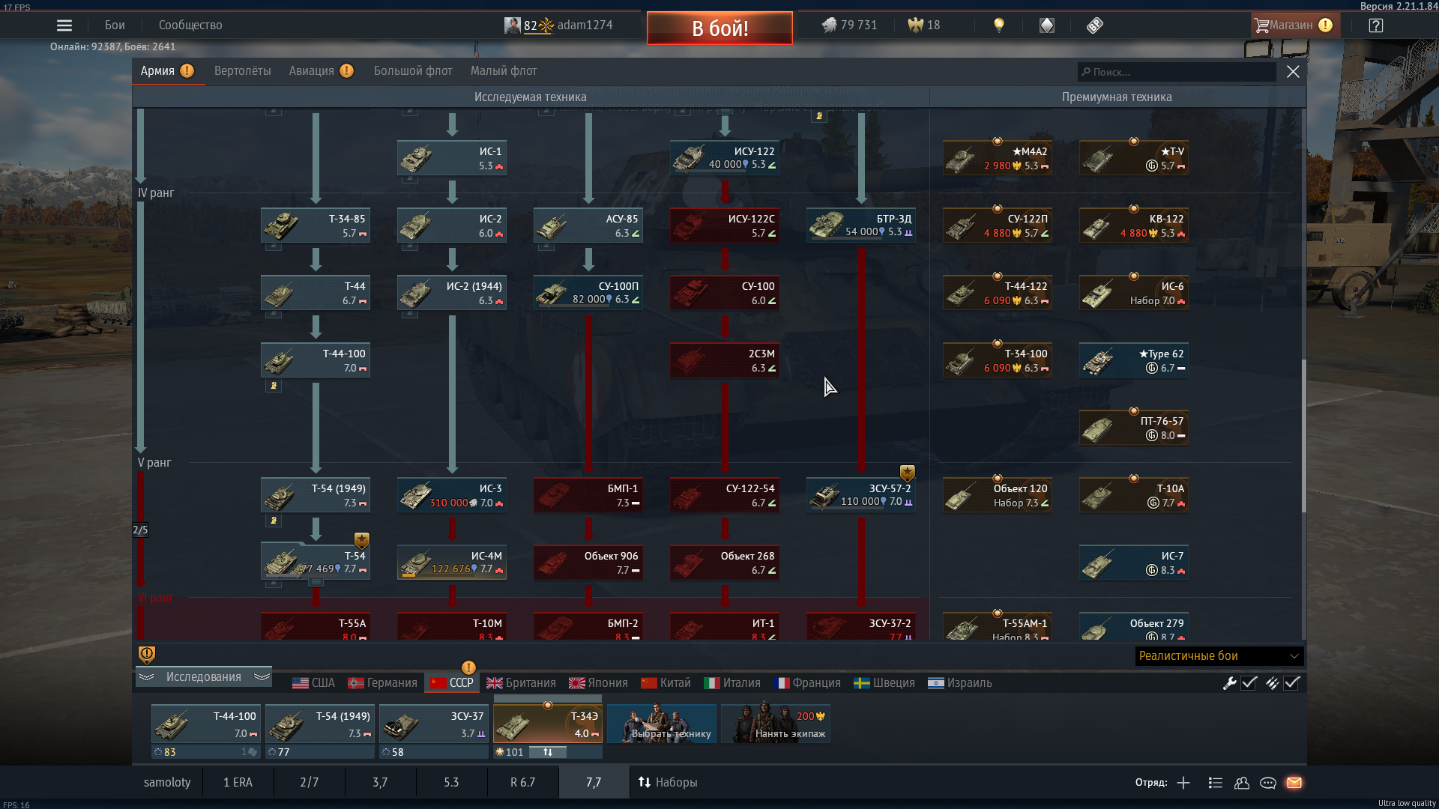
Task: Select Япония nation tab
Action: click(598, 682)
